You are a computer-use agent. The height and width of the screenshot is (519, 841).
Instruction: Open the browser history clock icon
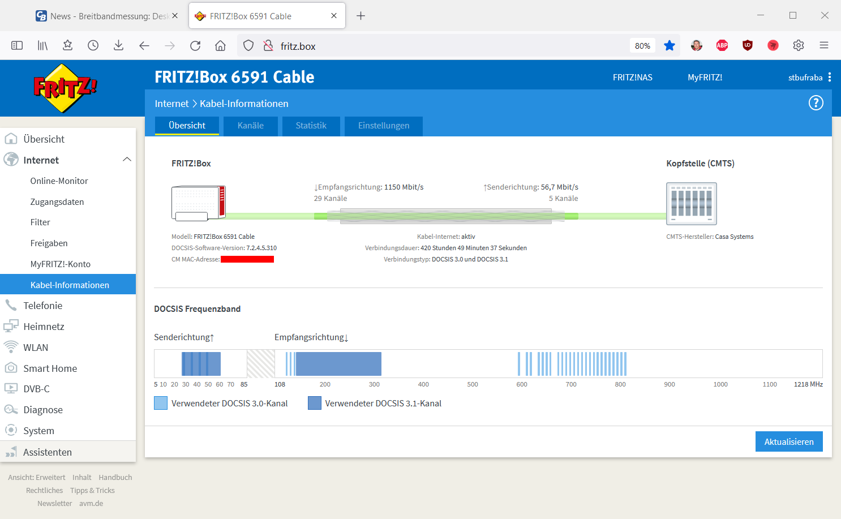pyautogui.click(x=93, y=45)
